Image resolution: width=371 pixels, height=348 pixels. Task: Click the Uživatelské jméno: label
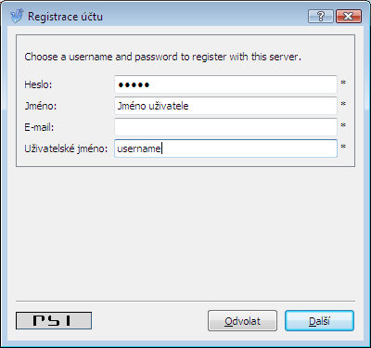[x=66, y=148]
